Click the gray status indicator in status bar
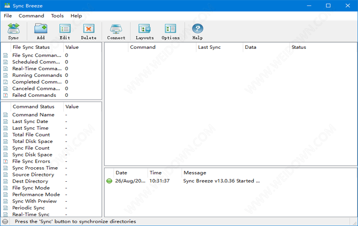 (x=5, y=221)
